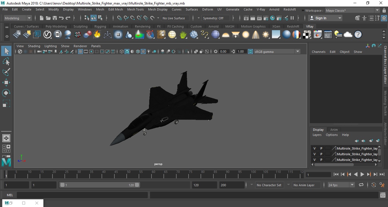
Task: Switch to the Poly Modeling shelf tab
Action: (x=56, y=26)
